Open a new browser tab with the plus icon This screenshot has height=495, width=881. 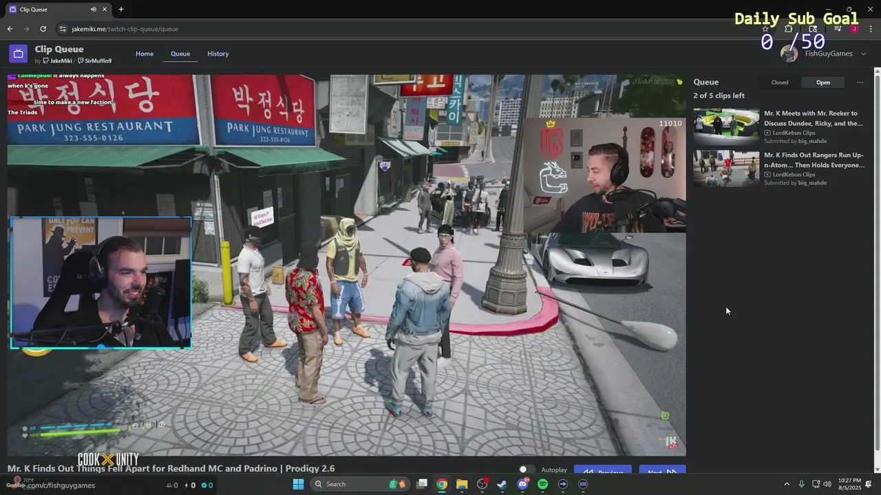click(x=121, y=9)
